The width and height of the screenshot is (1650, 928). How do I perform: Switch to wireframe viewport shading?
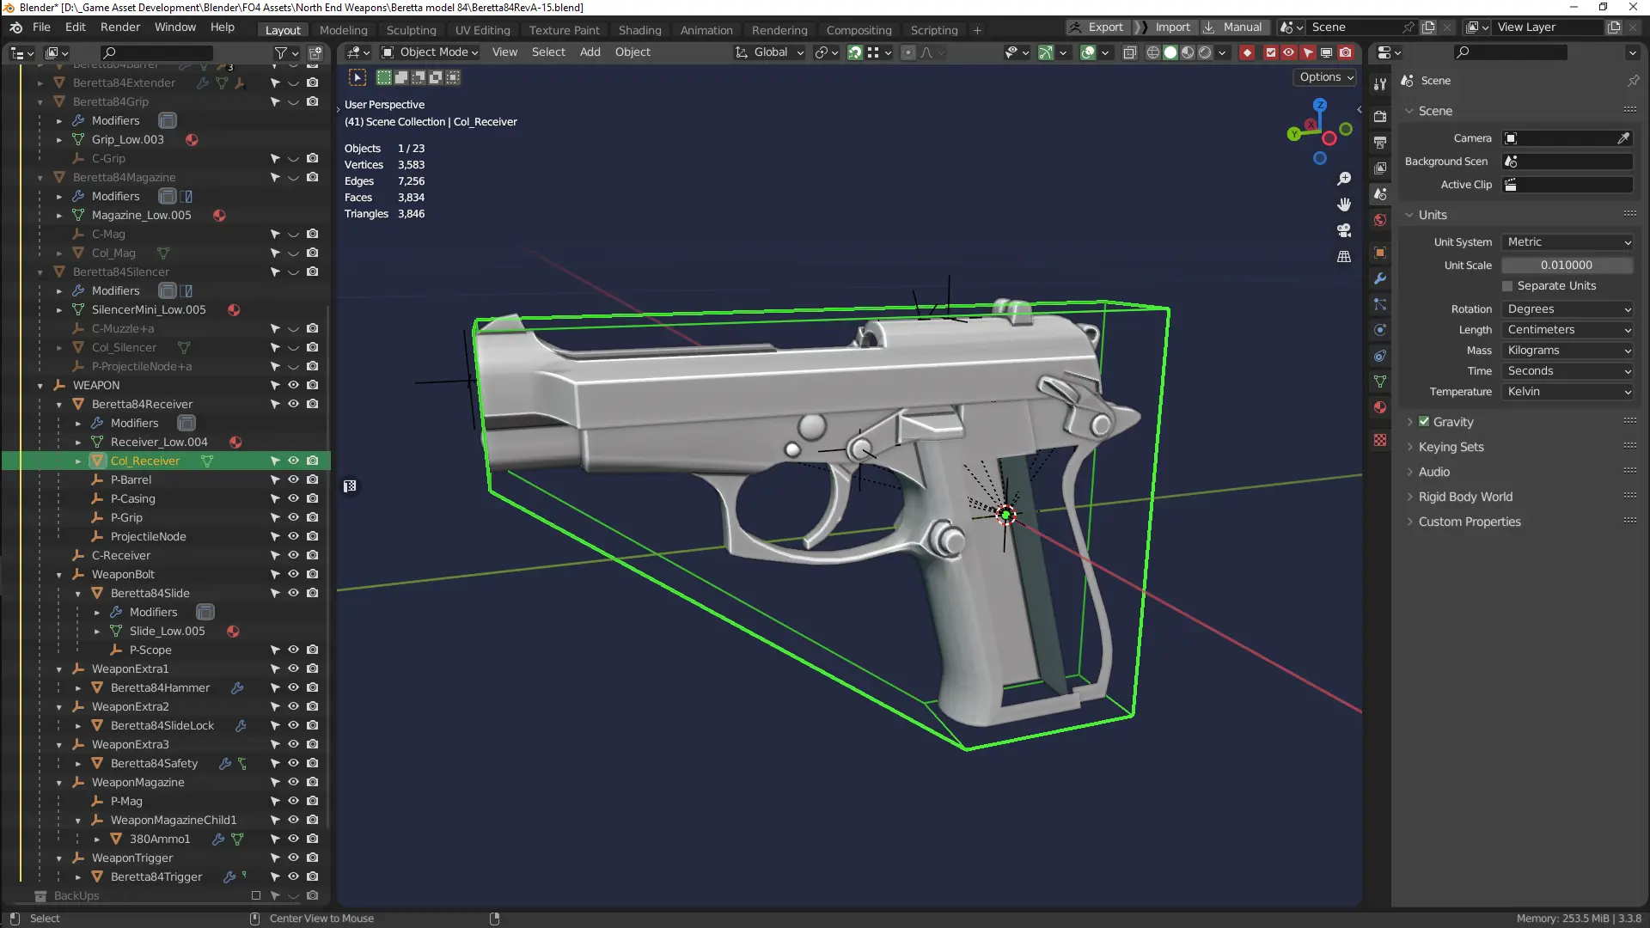(1153, 52)
